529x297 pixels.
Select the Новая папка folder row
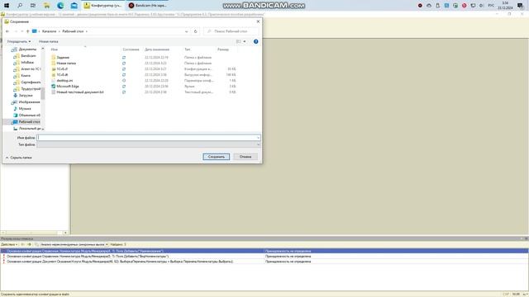coord(66,64)
